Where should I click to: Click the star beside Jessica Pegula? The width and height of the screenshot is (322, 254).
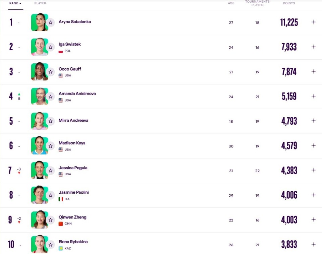(50, 171)
